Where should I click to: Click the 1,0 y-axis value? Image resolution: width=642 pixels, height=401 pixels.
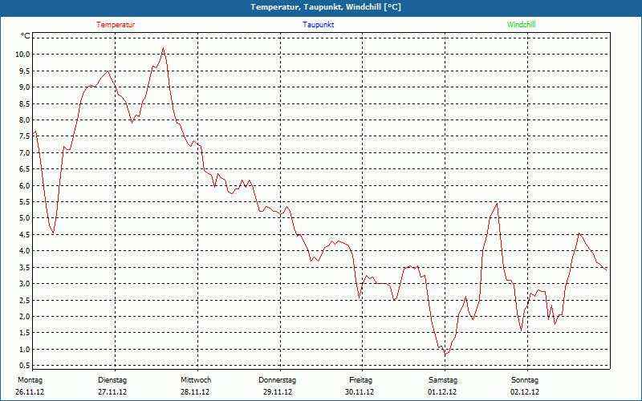click(x=25, y=349)
